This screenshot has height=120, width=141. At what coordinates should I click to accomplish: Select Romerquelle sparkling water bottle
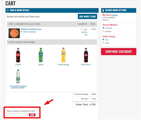[18, 77]
